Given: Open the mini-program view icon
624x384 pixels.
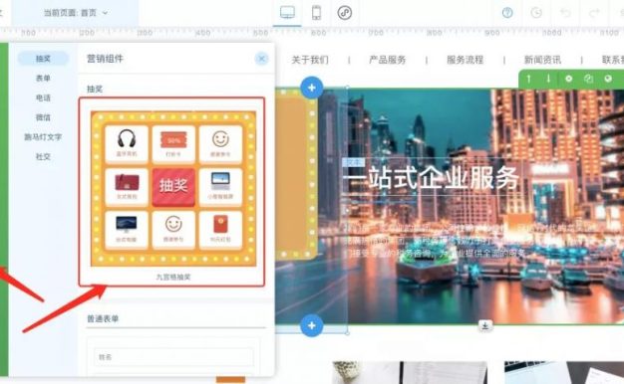Looking at the screenshot, I should pyautogui.click(x=345, y=13).
